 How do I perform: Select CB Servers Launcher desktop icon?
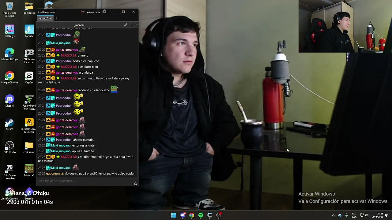coord(29,56)
